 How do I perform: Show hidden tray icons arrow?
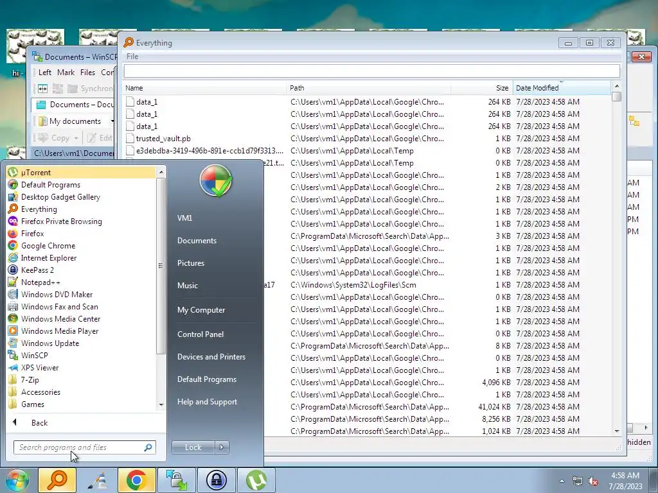tap(562, 481)
